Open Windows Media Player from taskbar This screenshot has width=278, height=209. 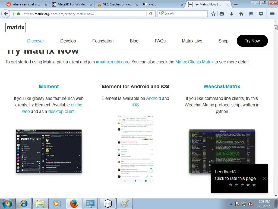click(x=57, y=204)
